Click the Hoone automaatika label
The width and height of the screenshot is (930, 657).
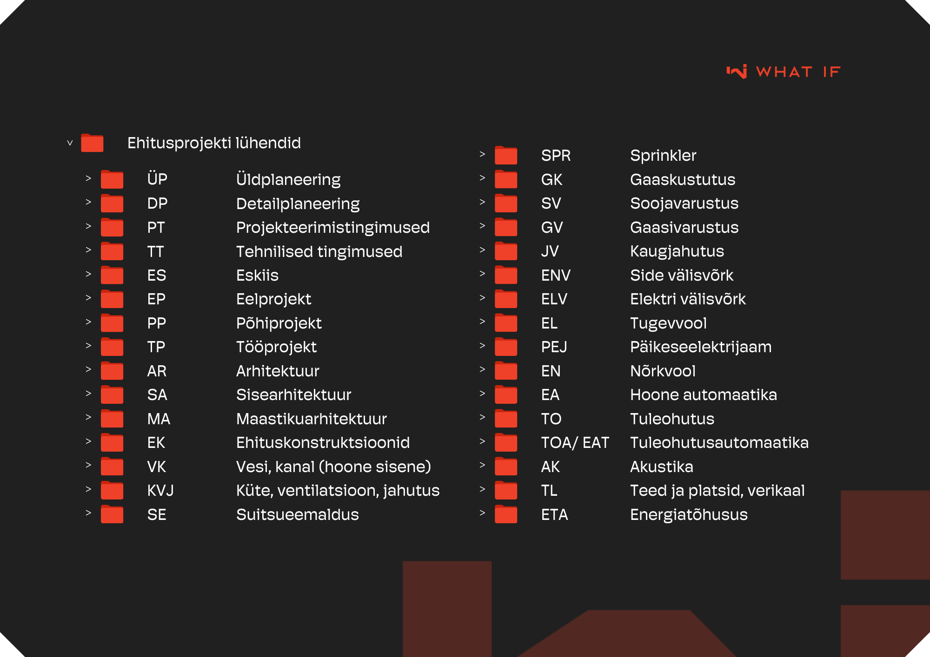tap(703, 395)
